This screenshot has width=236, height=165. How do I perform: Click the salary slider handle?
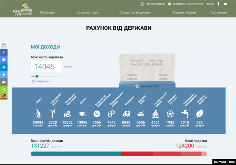[x=37, y=76]
